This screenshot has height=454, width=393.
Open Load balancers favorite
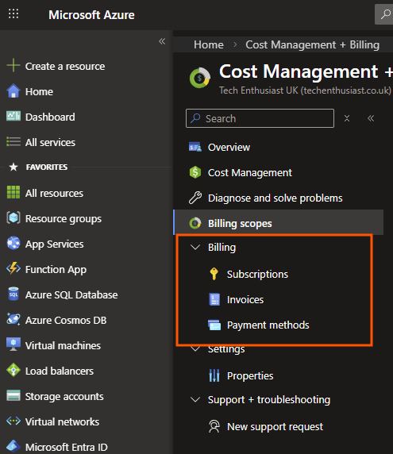click(x=60, y=371)
